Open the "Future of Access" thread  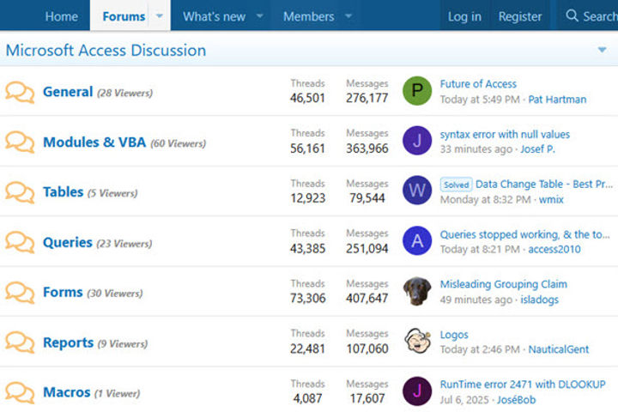[x=478, y=84]
